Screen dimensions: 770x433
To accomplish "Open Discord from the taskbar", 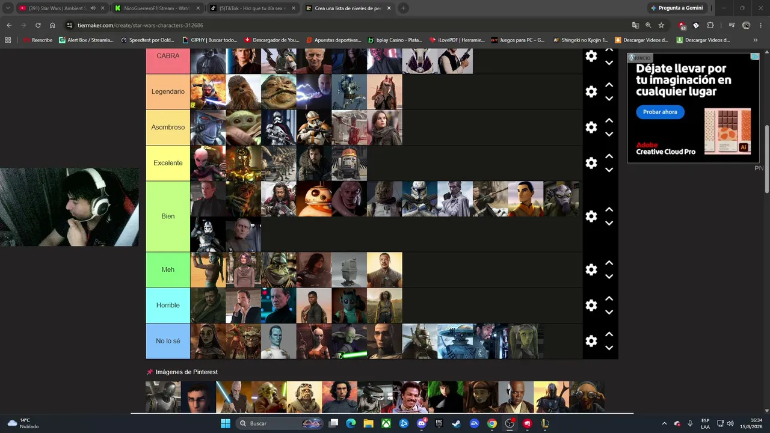I will pyautogui.click(x=422, y=423).
